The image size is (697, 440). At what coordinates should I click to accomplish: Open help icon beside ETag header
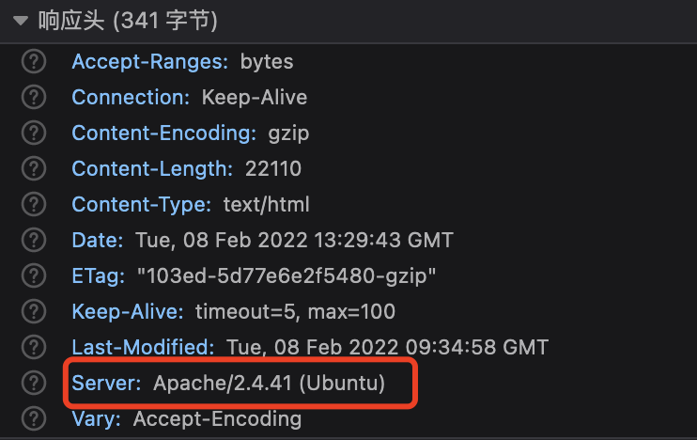pyautogui.click(x=34, y=275)
